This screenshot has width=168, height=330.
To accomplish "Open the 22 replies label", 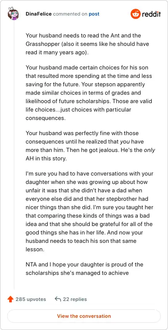I will coord(75,299).
